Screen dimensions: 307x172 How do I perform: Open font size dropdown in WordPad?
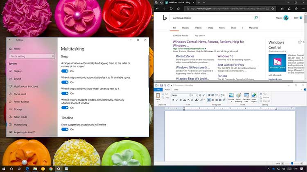tap(196, 95)
